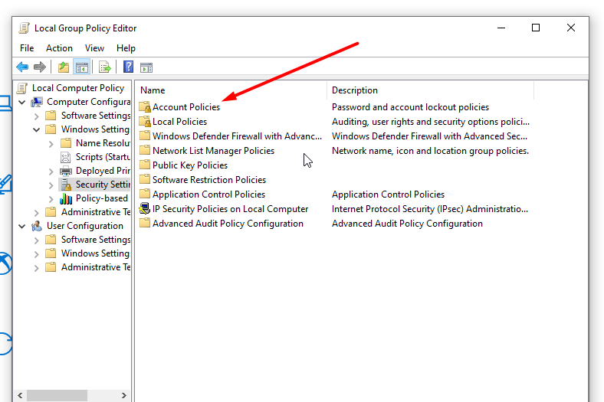The height and width of the screenshot is (402, 604).
Task: Click the Account Policies folder icon
Action: tap(145, 107)
